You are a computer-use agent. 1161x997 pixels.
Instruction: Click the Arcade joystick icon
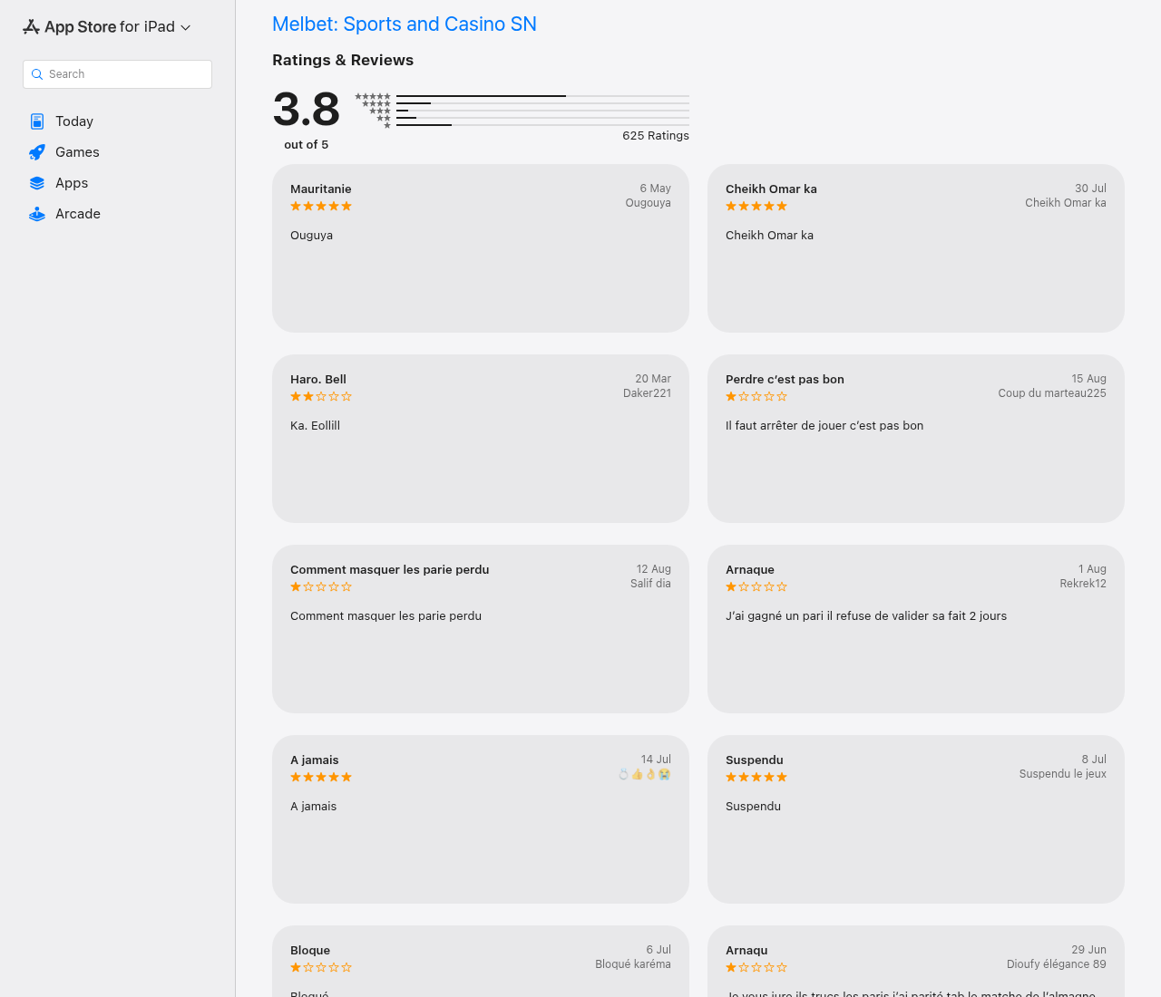[37, 214]
